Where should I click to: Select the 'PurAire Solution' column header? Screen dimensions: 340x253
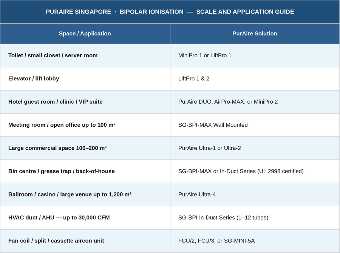255,34
